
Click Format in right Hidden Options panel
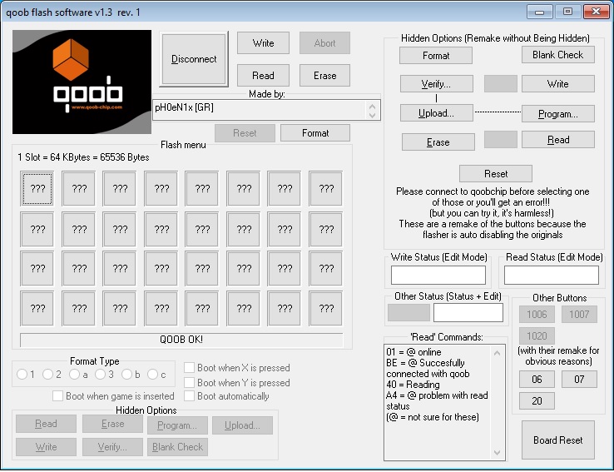[436, 56]
